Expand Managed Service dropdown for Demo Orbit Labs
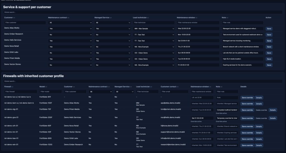 pos(113,53)
